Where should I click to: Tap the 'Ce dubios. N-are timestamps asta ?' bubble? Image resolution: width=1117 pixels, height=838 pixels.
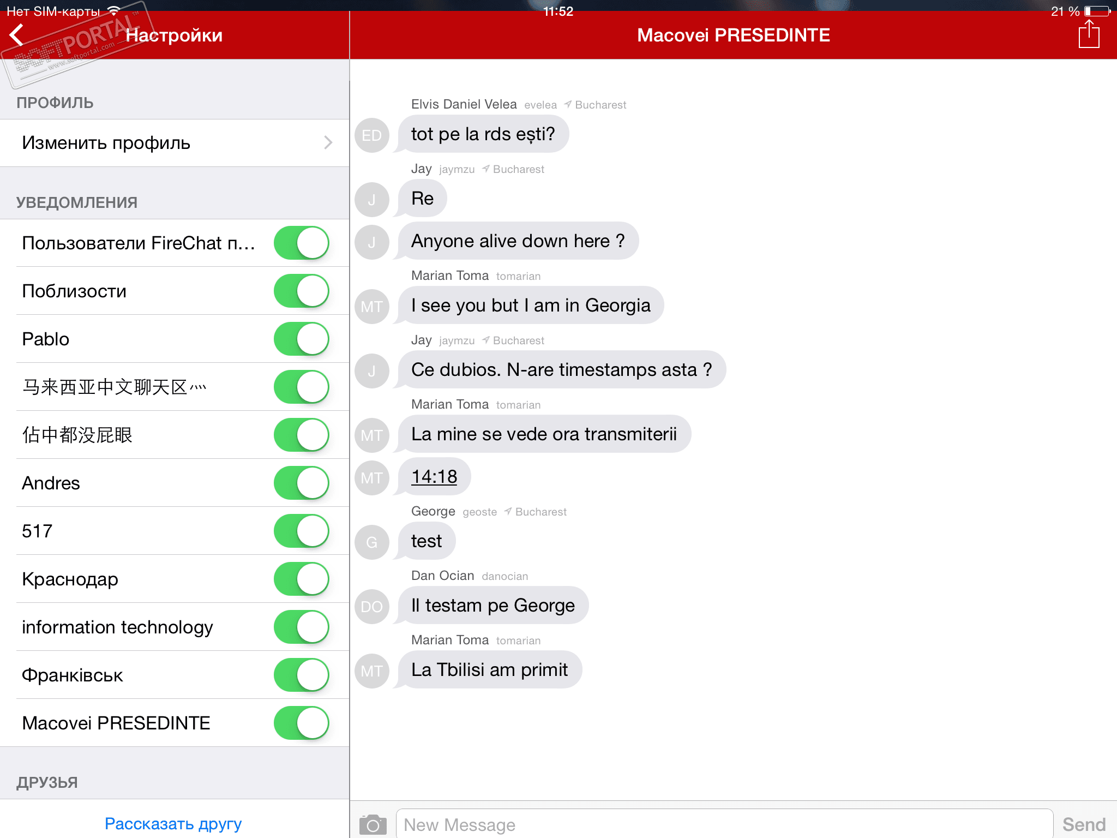[561, 370]
